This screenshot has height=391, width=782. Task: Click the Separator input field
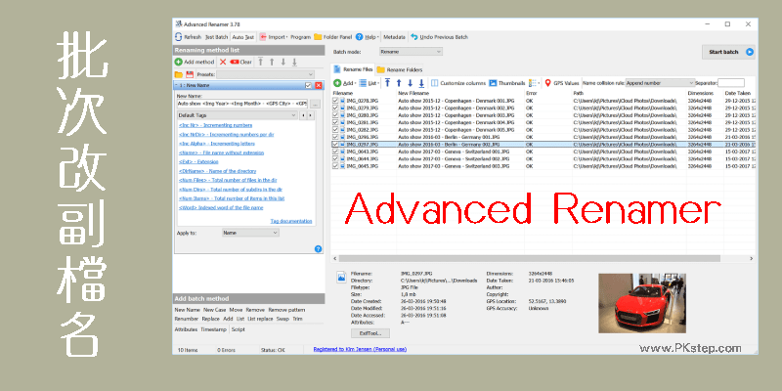pos(731,83)
